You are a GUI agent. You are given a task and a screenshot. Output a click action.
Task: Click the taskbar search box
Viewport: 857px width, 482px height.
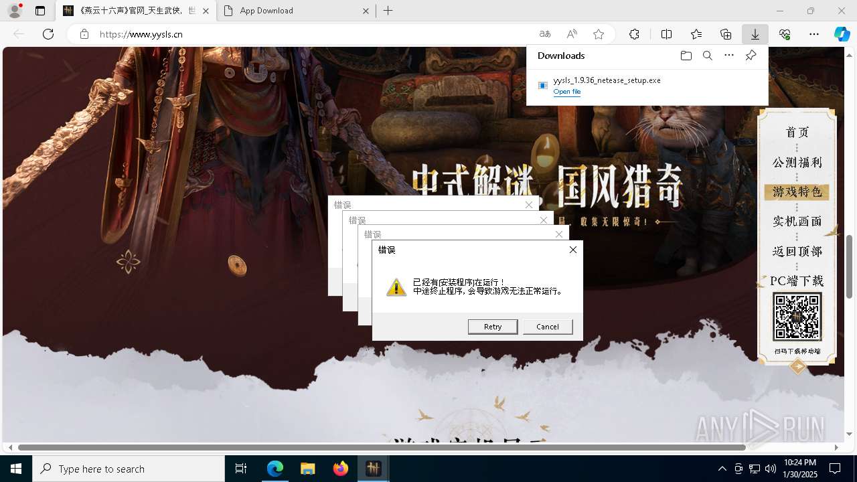point(129,469)
